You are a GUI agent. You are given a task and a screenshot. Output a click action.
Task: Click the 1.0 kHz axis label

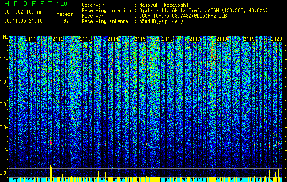click(4, 82)
